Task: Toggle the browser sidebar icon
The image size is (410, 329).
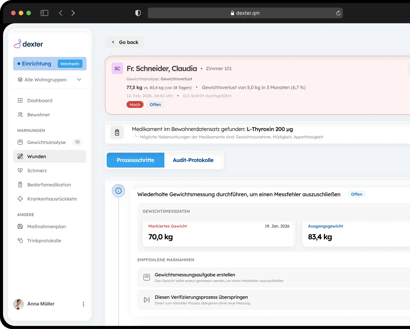Action: [45, 13]
